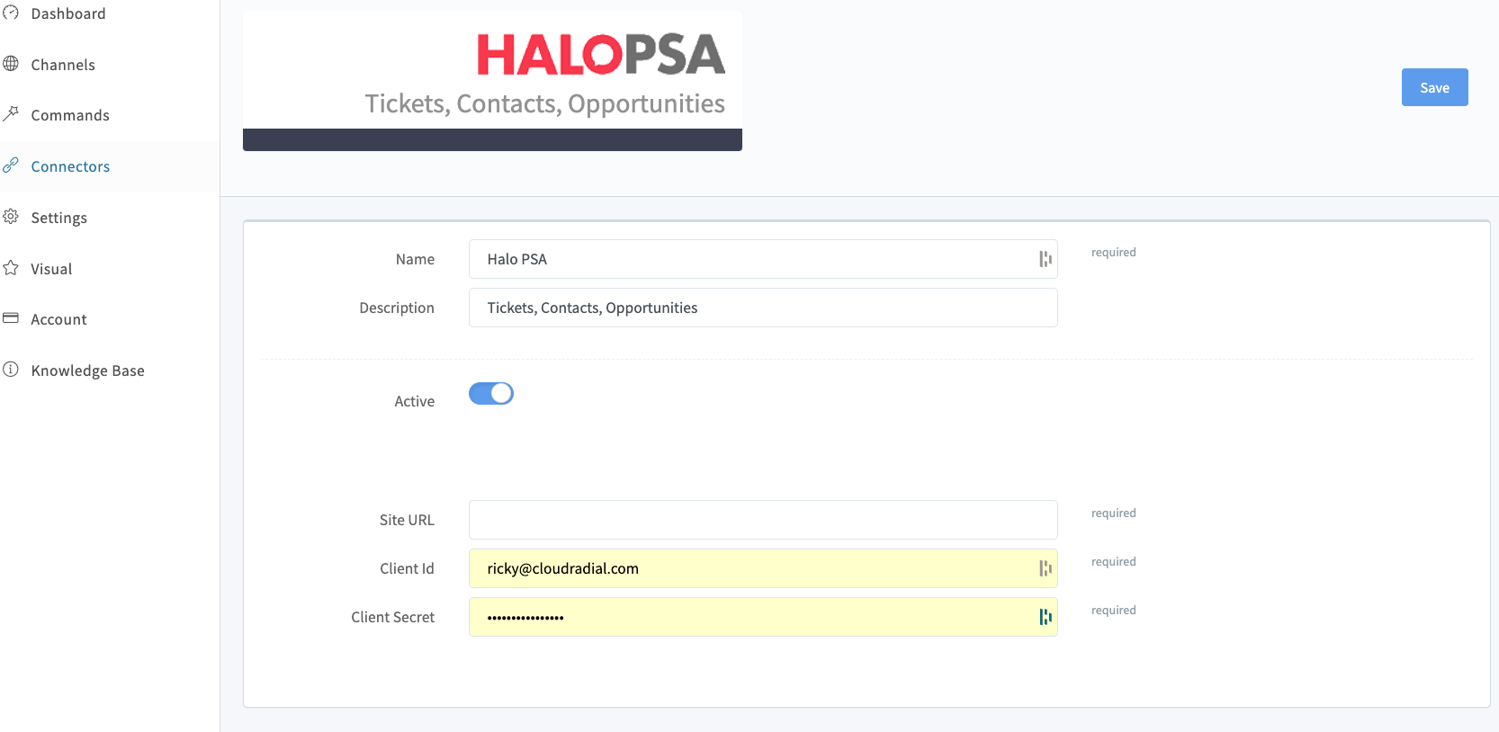Open Knowledge Base link

tap(88, 370)
